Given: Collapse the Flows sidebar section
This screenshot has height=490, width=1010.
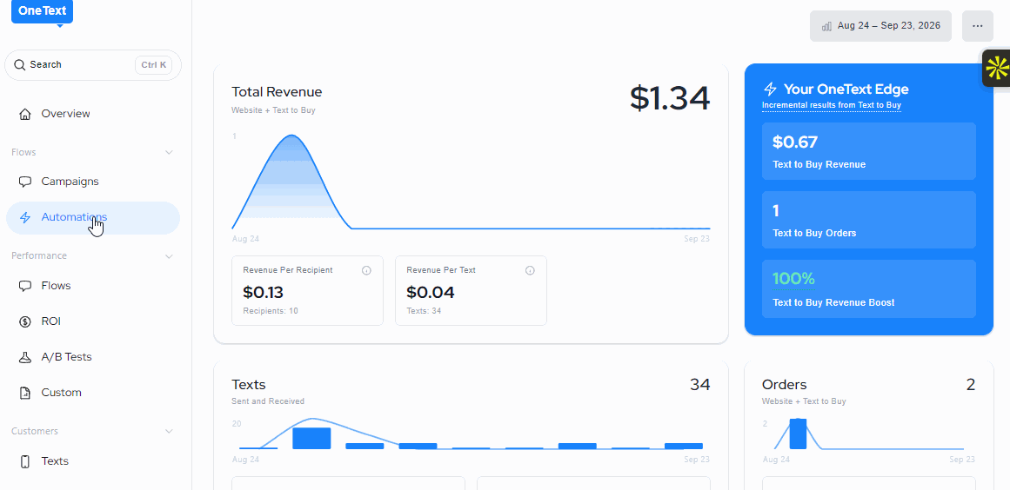Looking at the screenshot, I should pyautogui.click(x=169, y=152).
